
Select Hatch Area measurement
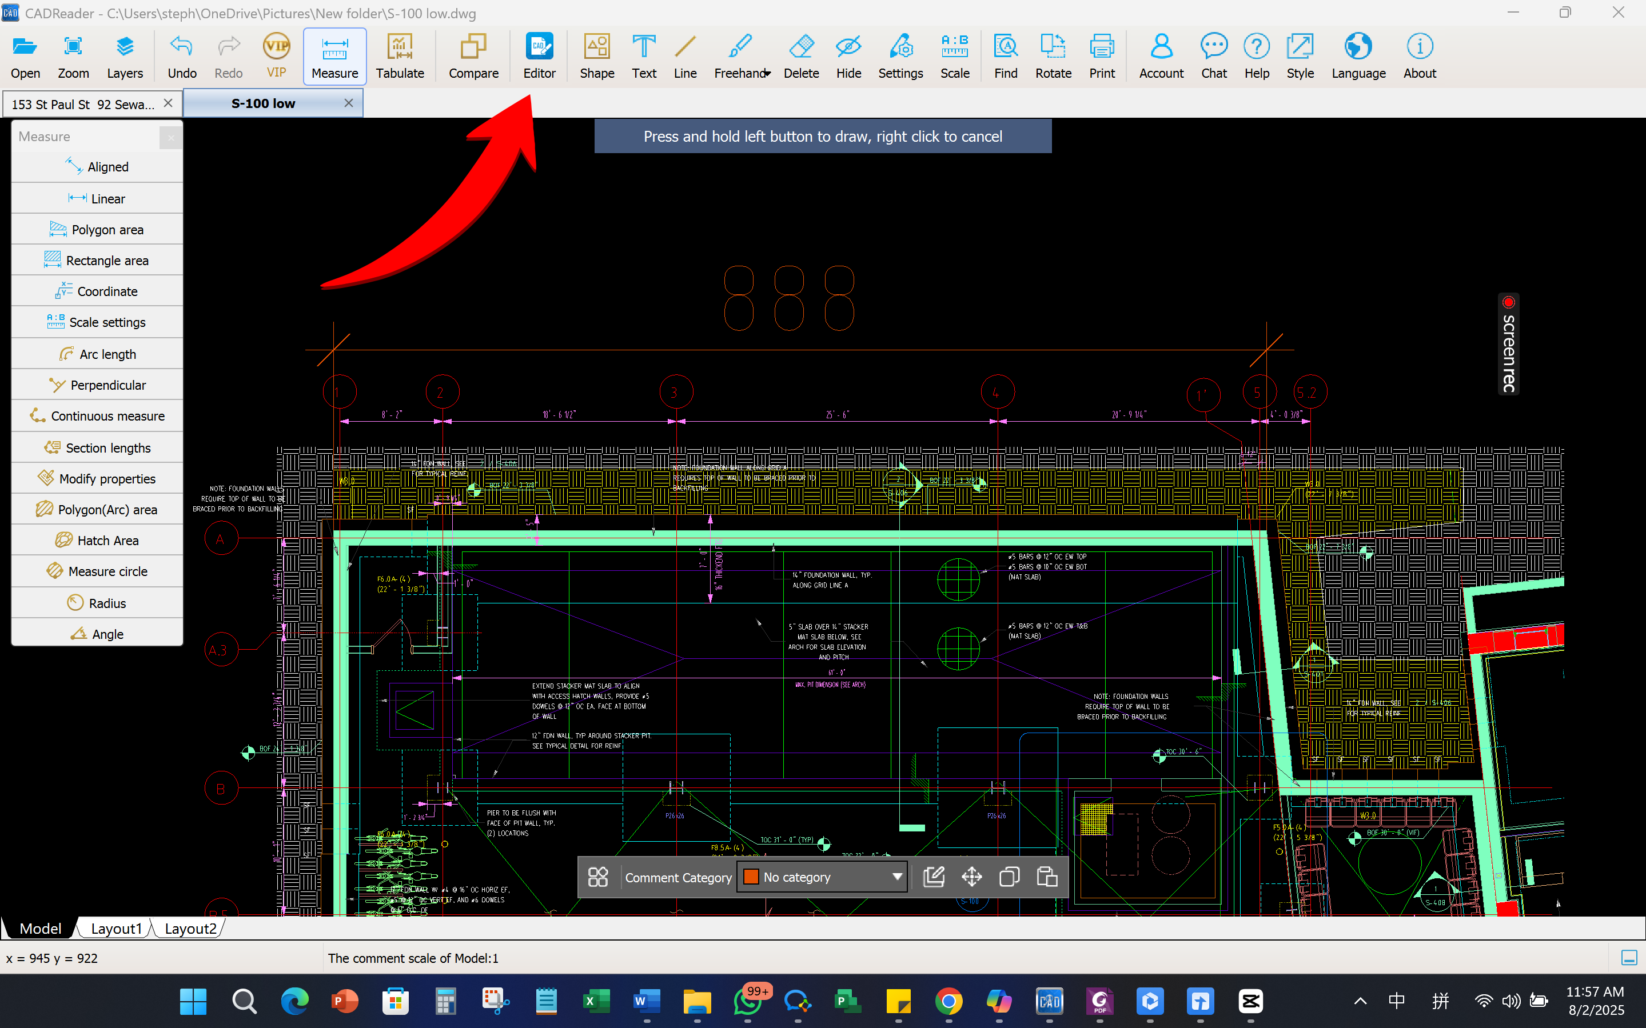click(97, 541)
